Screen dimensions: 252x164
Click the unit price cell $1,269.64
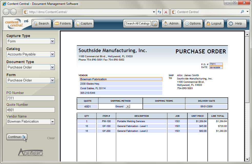click(197, 121)
